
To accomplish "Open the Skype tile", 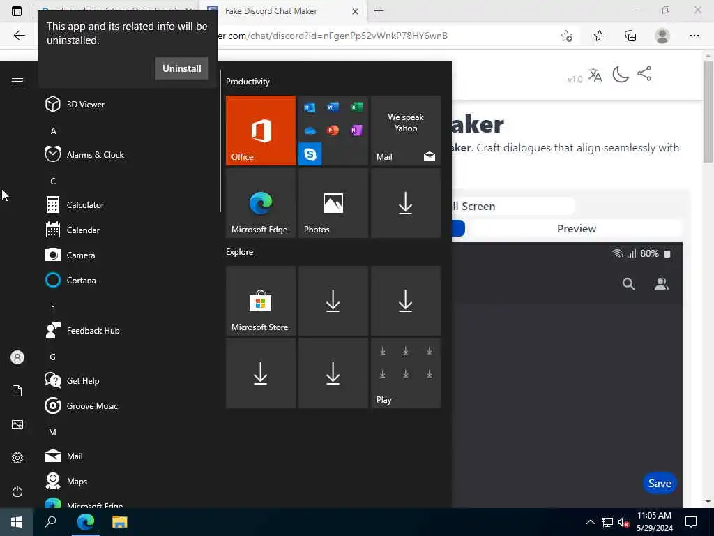I will 310,154.
